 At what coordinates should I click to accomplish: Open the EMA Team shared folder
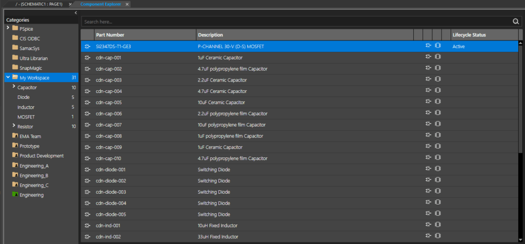(30, 136)
